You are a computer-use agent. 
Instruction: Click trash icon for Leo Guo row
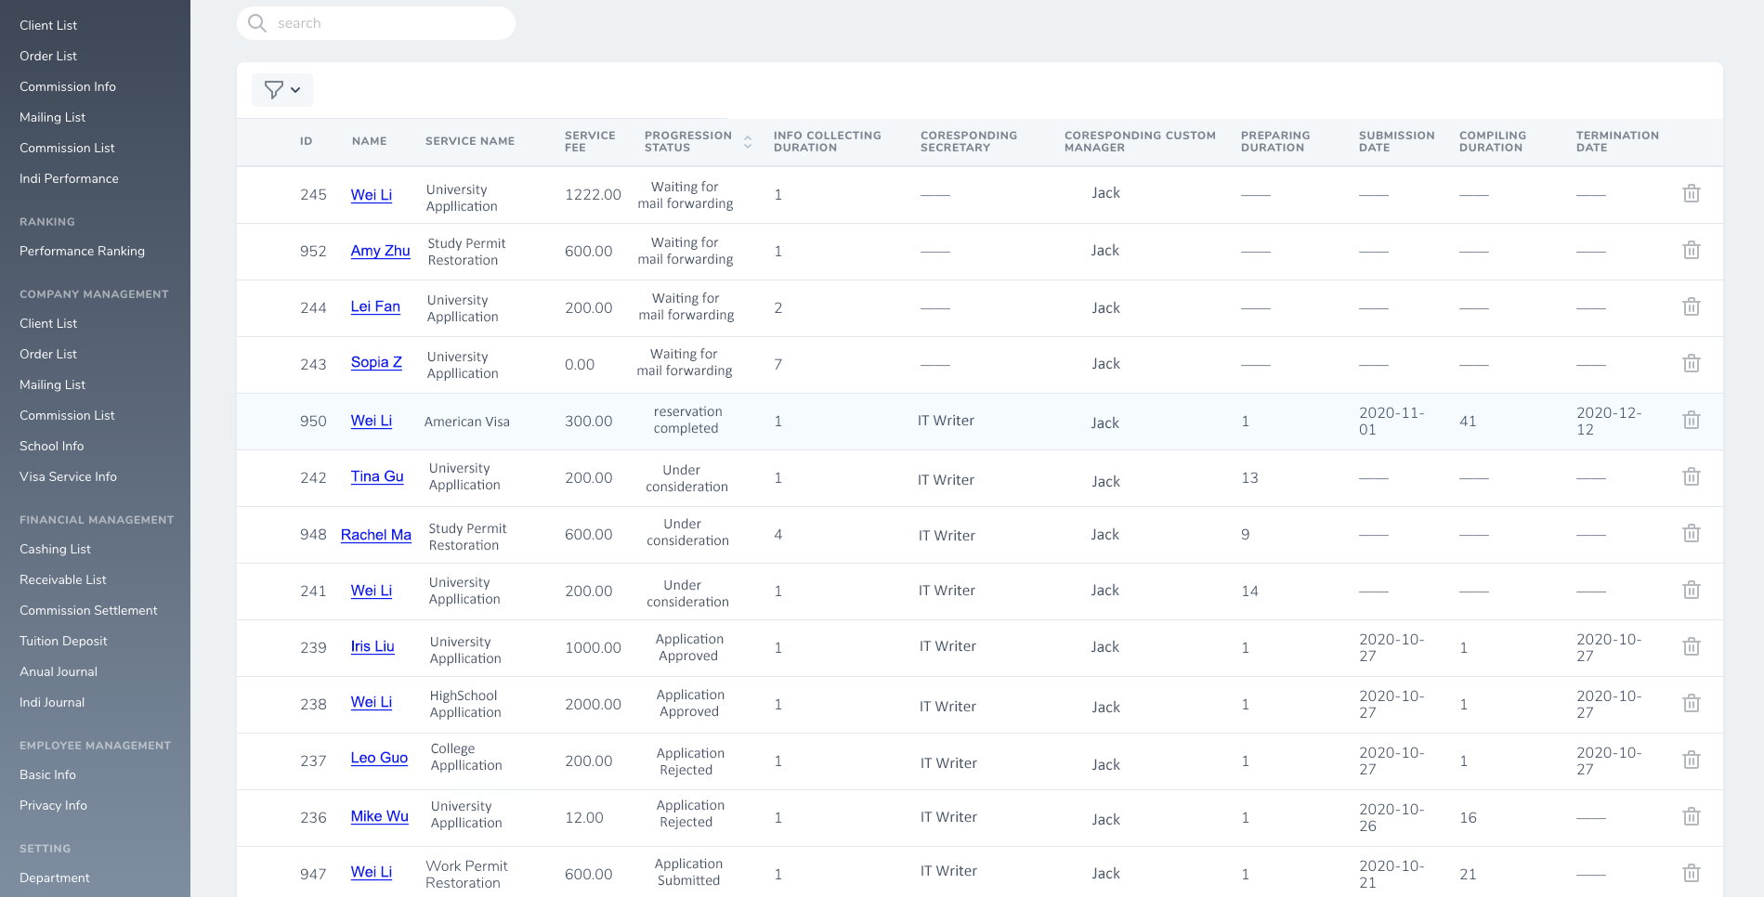coord(1691,760)
